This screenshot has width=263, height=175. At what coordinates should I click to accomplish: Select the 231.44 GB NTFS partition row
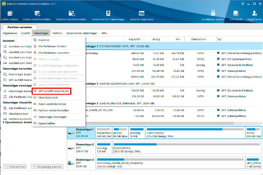(x=174, y=71)
